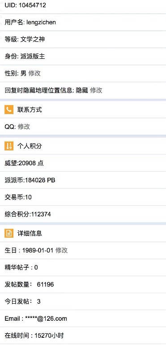Screen dimensions: 166x345
Task: Open the 个人积分 section header
Action: coord(83,146)
